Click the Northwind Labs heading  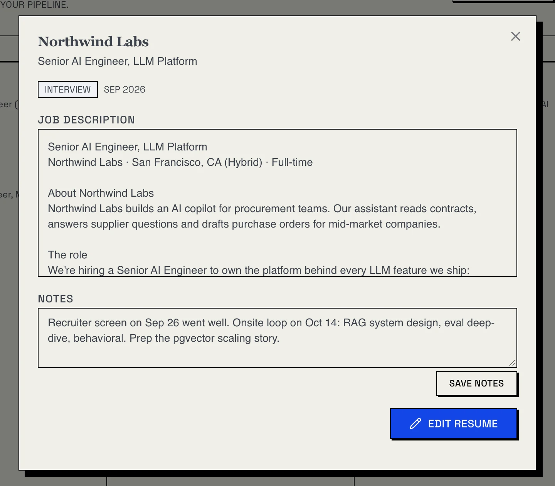[93, 42]
